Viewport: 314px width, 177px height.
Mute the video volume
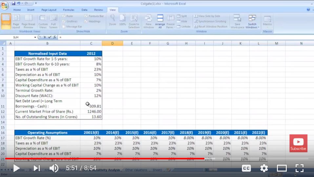(x=54, y=168)
